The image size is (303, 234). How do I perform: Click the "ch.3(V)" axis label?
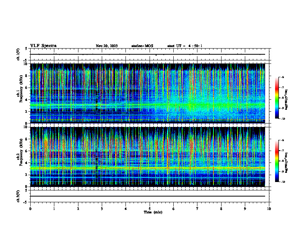click(18, 196)
